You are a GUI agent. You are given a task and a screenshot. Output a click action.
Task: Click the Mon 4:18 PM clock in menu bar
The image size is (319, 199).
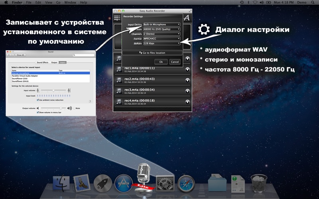[284, 2]
